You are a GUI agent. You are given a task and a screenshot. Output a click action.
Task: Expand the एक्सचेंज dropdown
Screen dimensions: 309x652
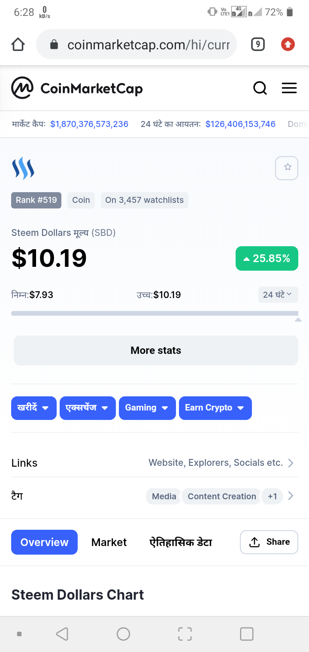point(88,408)
